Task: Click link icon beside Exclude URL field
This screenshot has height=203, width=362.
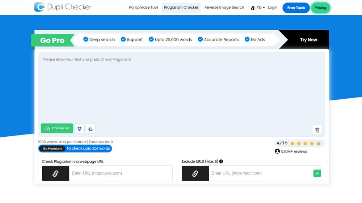Action: pos(195,173)
